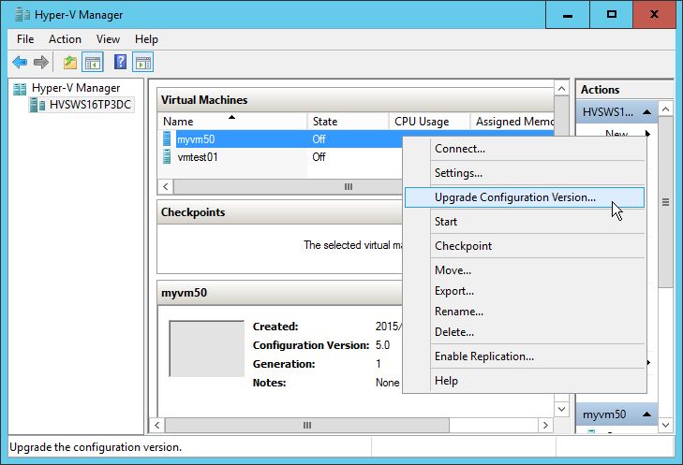Select the vmtest01 row name
The height and width of the screenshot is (465, 683).
(198, 157)
